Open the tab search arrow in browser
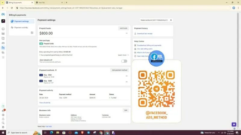241x135 pixels. 2,2
